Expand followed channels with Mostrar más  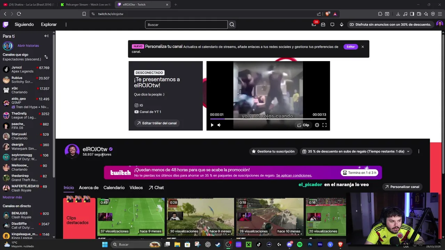coord(12,197)
